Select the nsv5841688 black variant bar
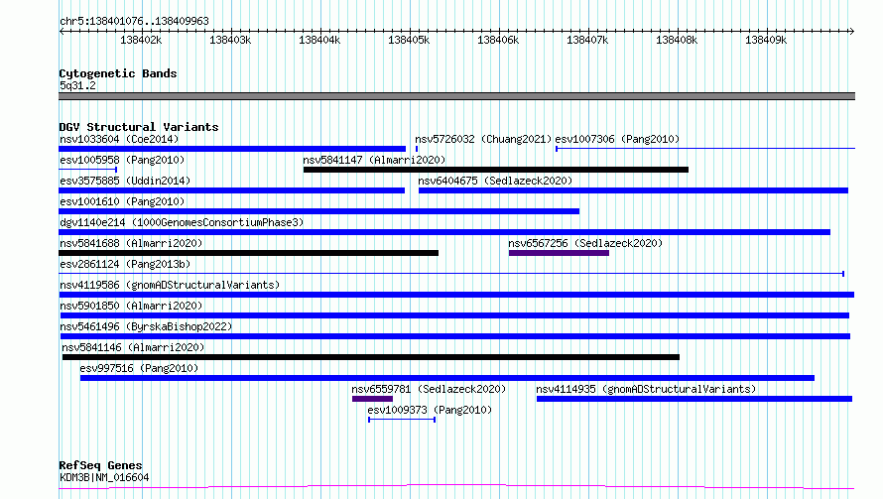This screenshot has width=883, height=499. [248, 253]
